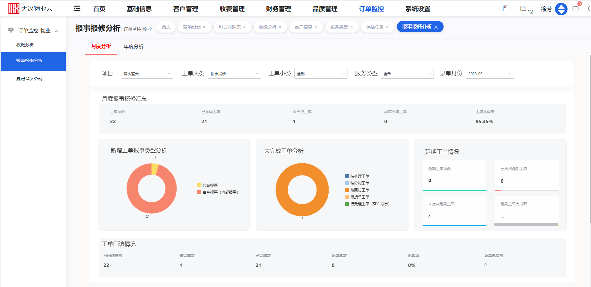Close the 客户信息 tab

[x=316, y=27]
